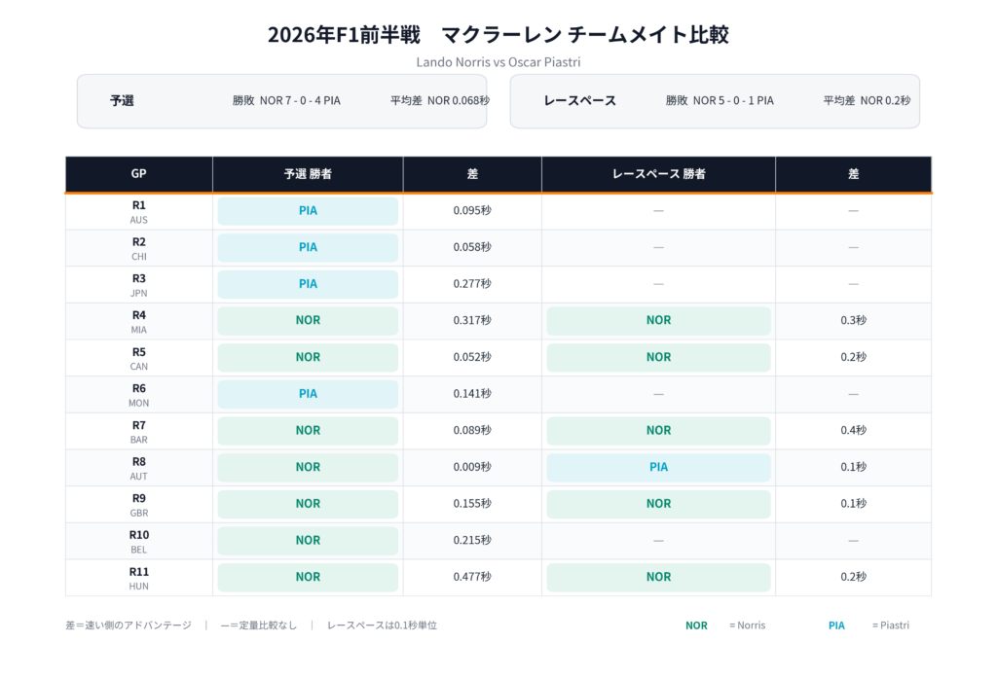Click the PIA qualifying badge in R6 row
This screenshot has height=679, width=997.
[x=308, y=394]
